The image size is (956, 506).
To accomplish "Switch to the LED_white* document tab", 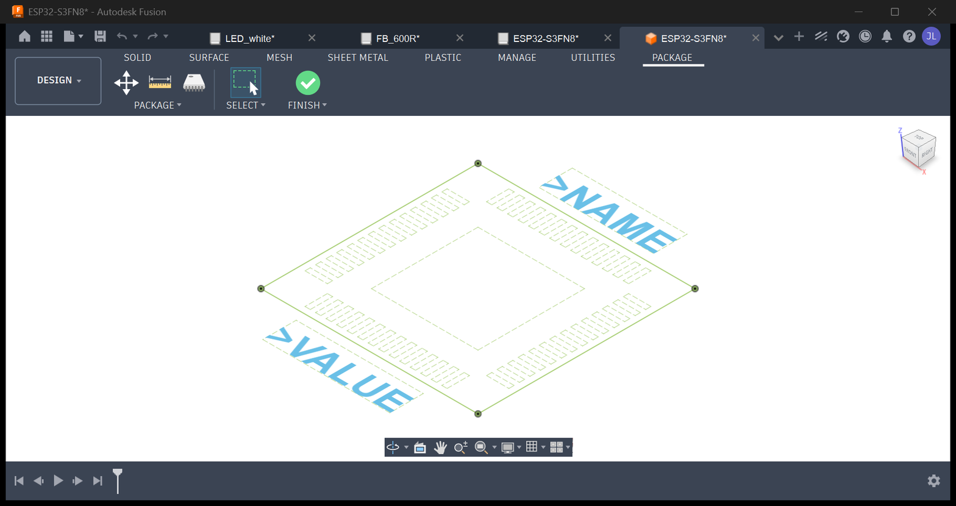I will coord(250,38).
